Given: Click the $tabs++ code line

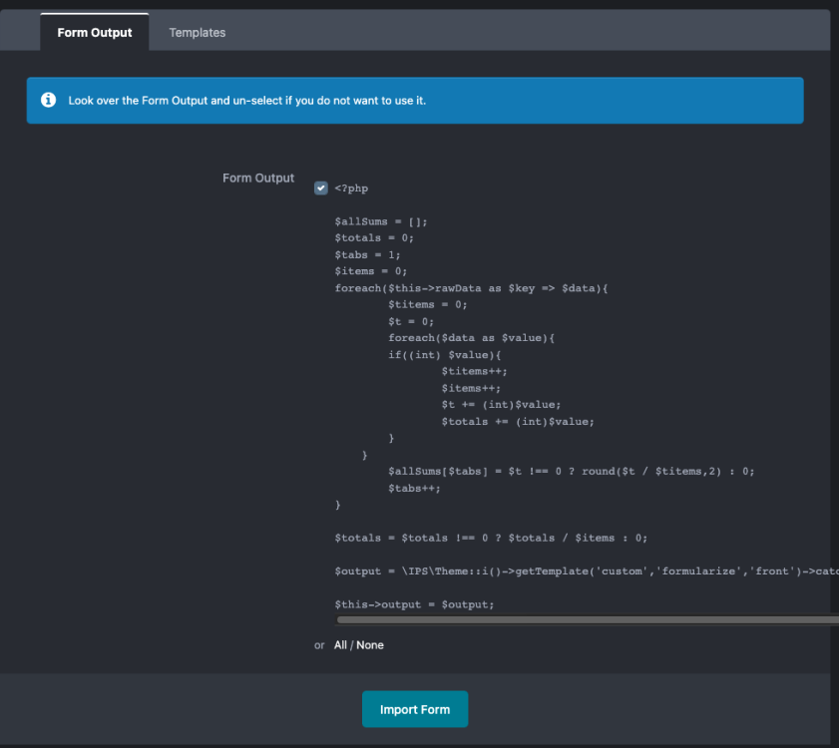Looking at the screenshot, I should pos(414,489).
